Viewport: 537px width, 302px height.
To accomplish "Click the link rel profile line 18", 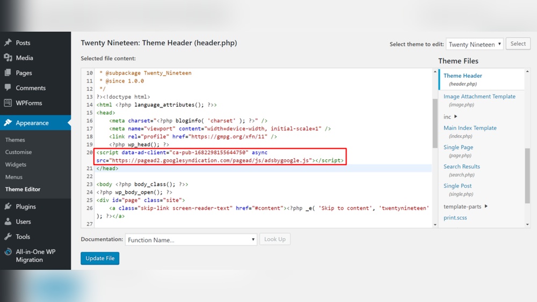I will pos(193,136).
